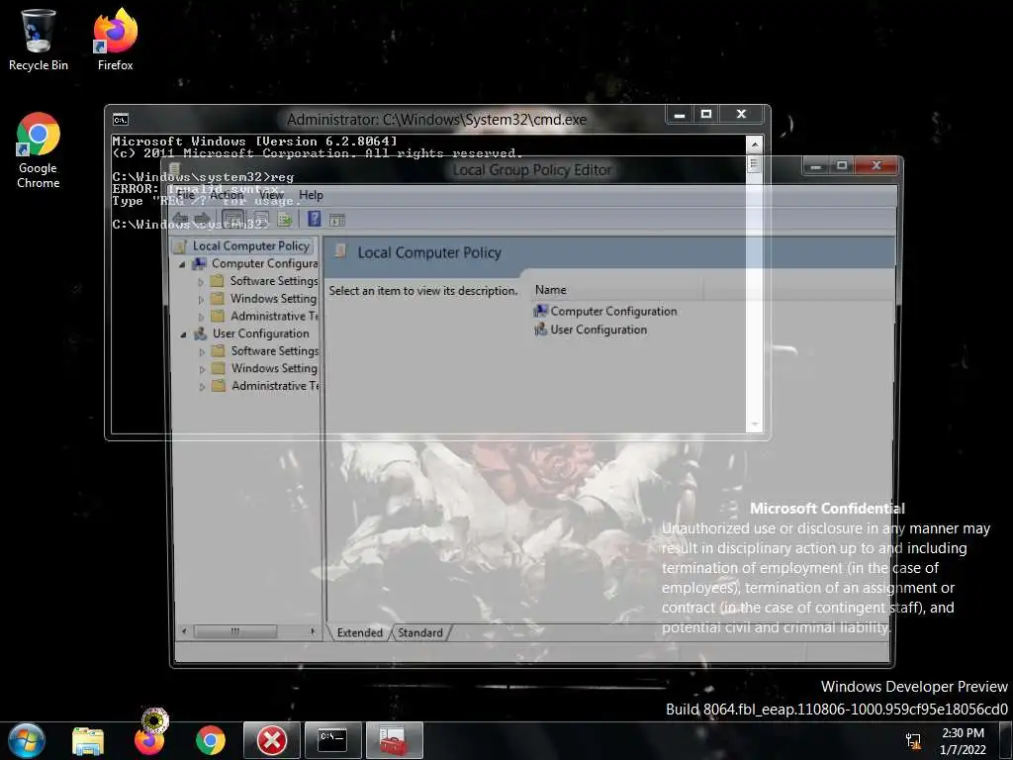Switch to the Extended tab
The width and height of the screenshot is (1013, 760).
359,632
